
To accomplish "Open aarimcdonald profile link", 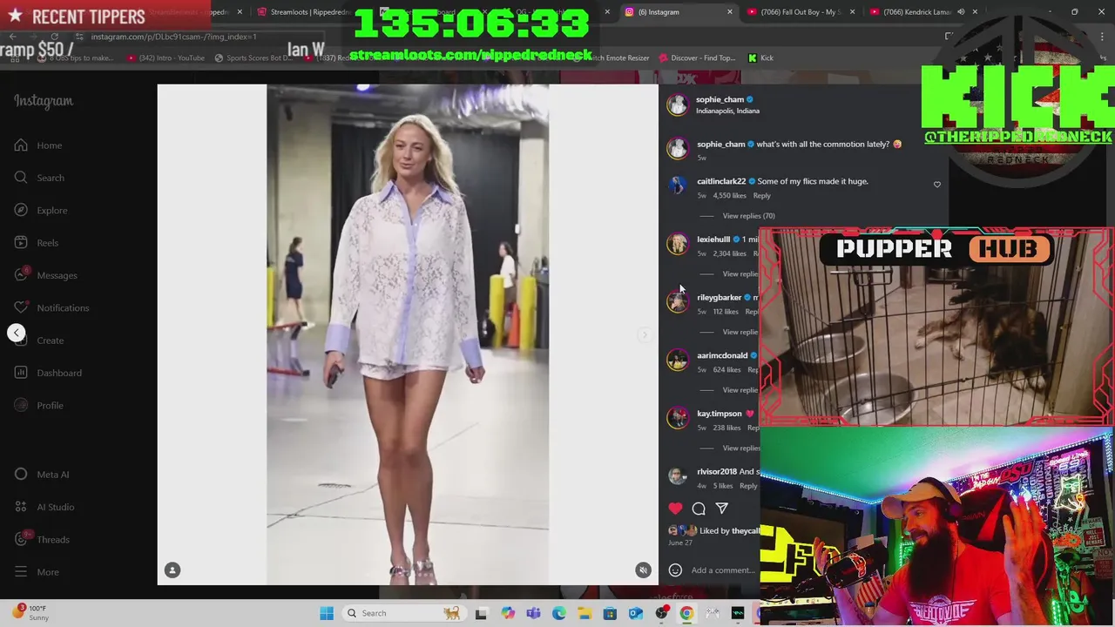I will click(722, 355).
